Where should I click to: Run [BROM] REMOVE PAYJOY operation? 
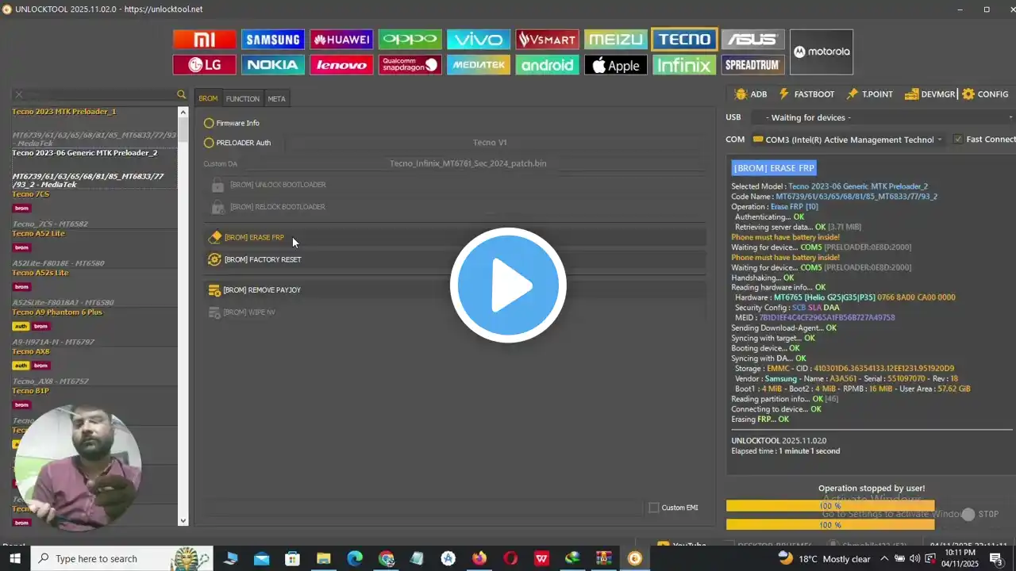pos(455,290)
